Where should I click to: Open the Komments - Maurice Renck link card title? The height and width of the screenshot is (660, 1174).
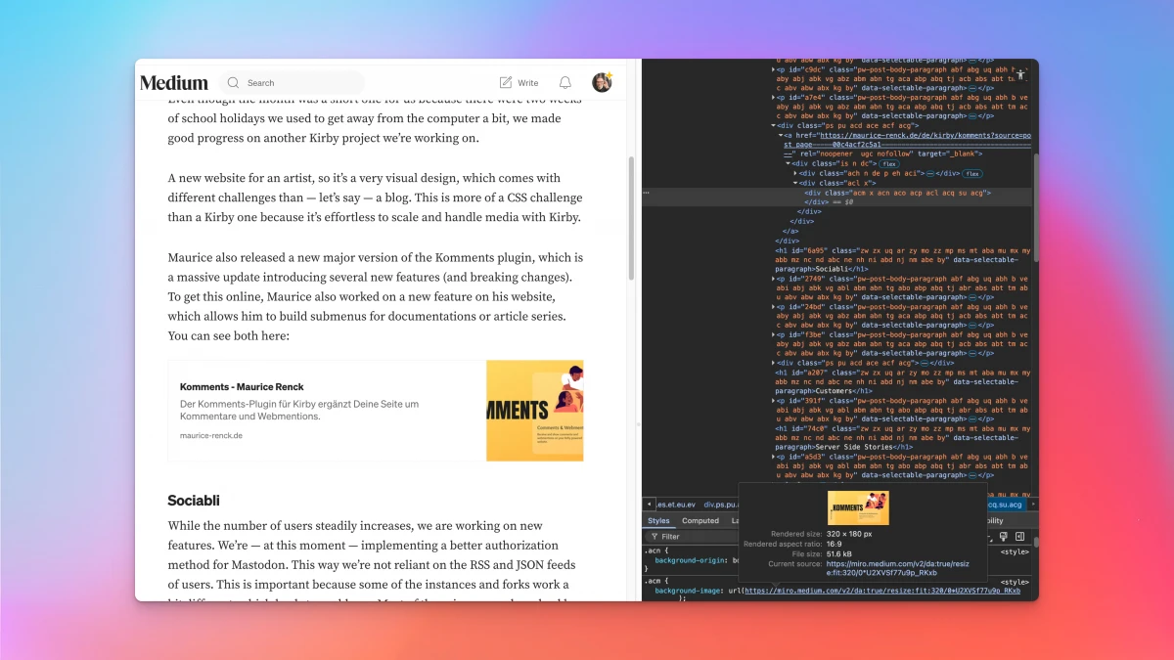pos(242,387)
